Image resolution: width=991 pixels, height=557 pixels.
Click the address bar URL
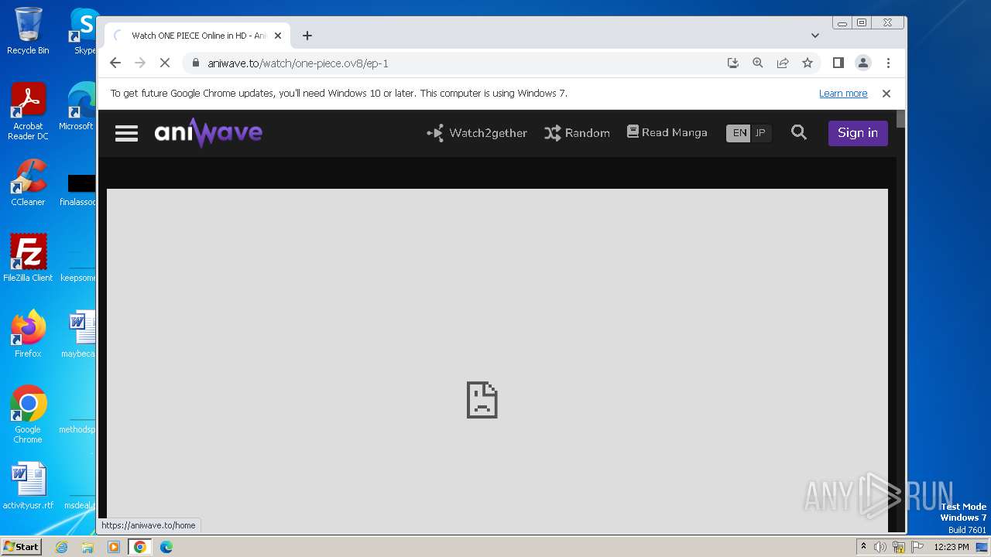298,63
